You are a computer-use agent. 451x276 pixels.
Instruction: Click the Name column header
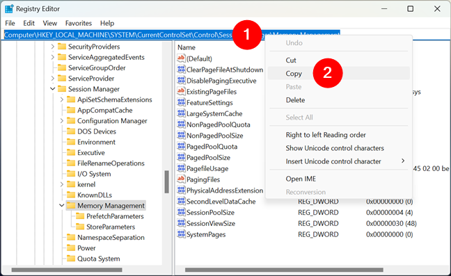[187, 47]
